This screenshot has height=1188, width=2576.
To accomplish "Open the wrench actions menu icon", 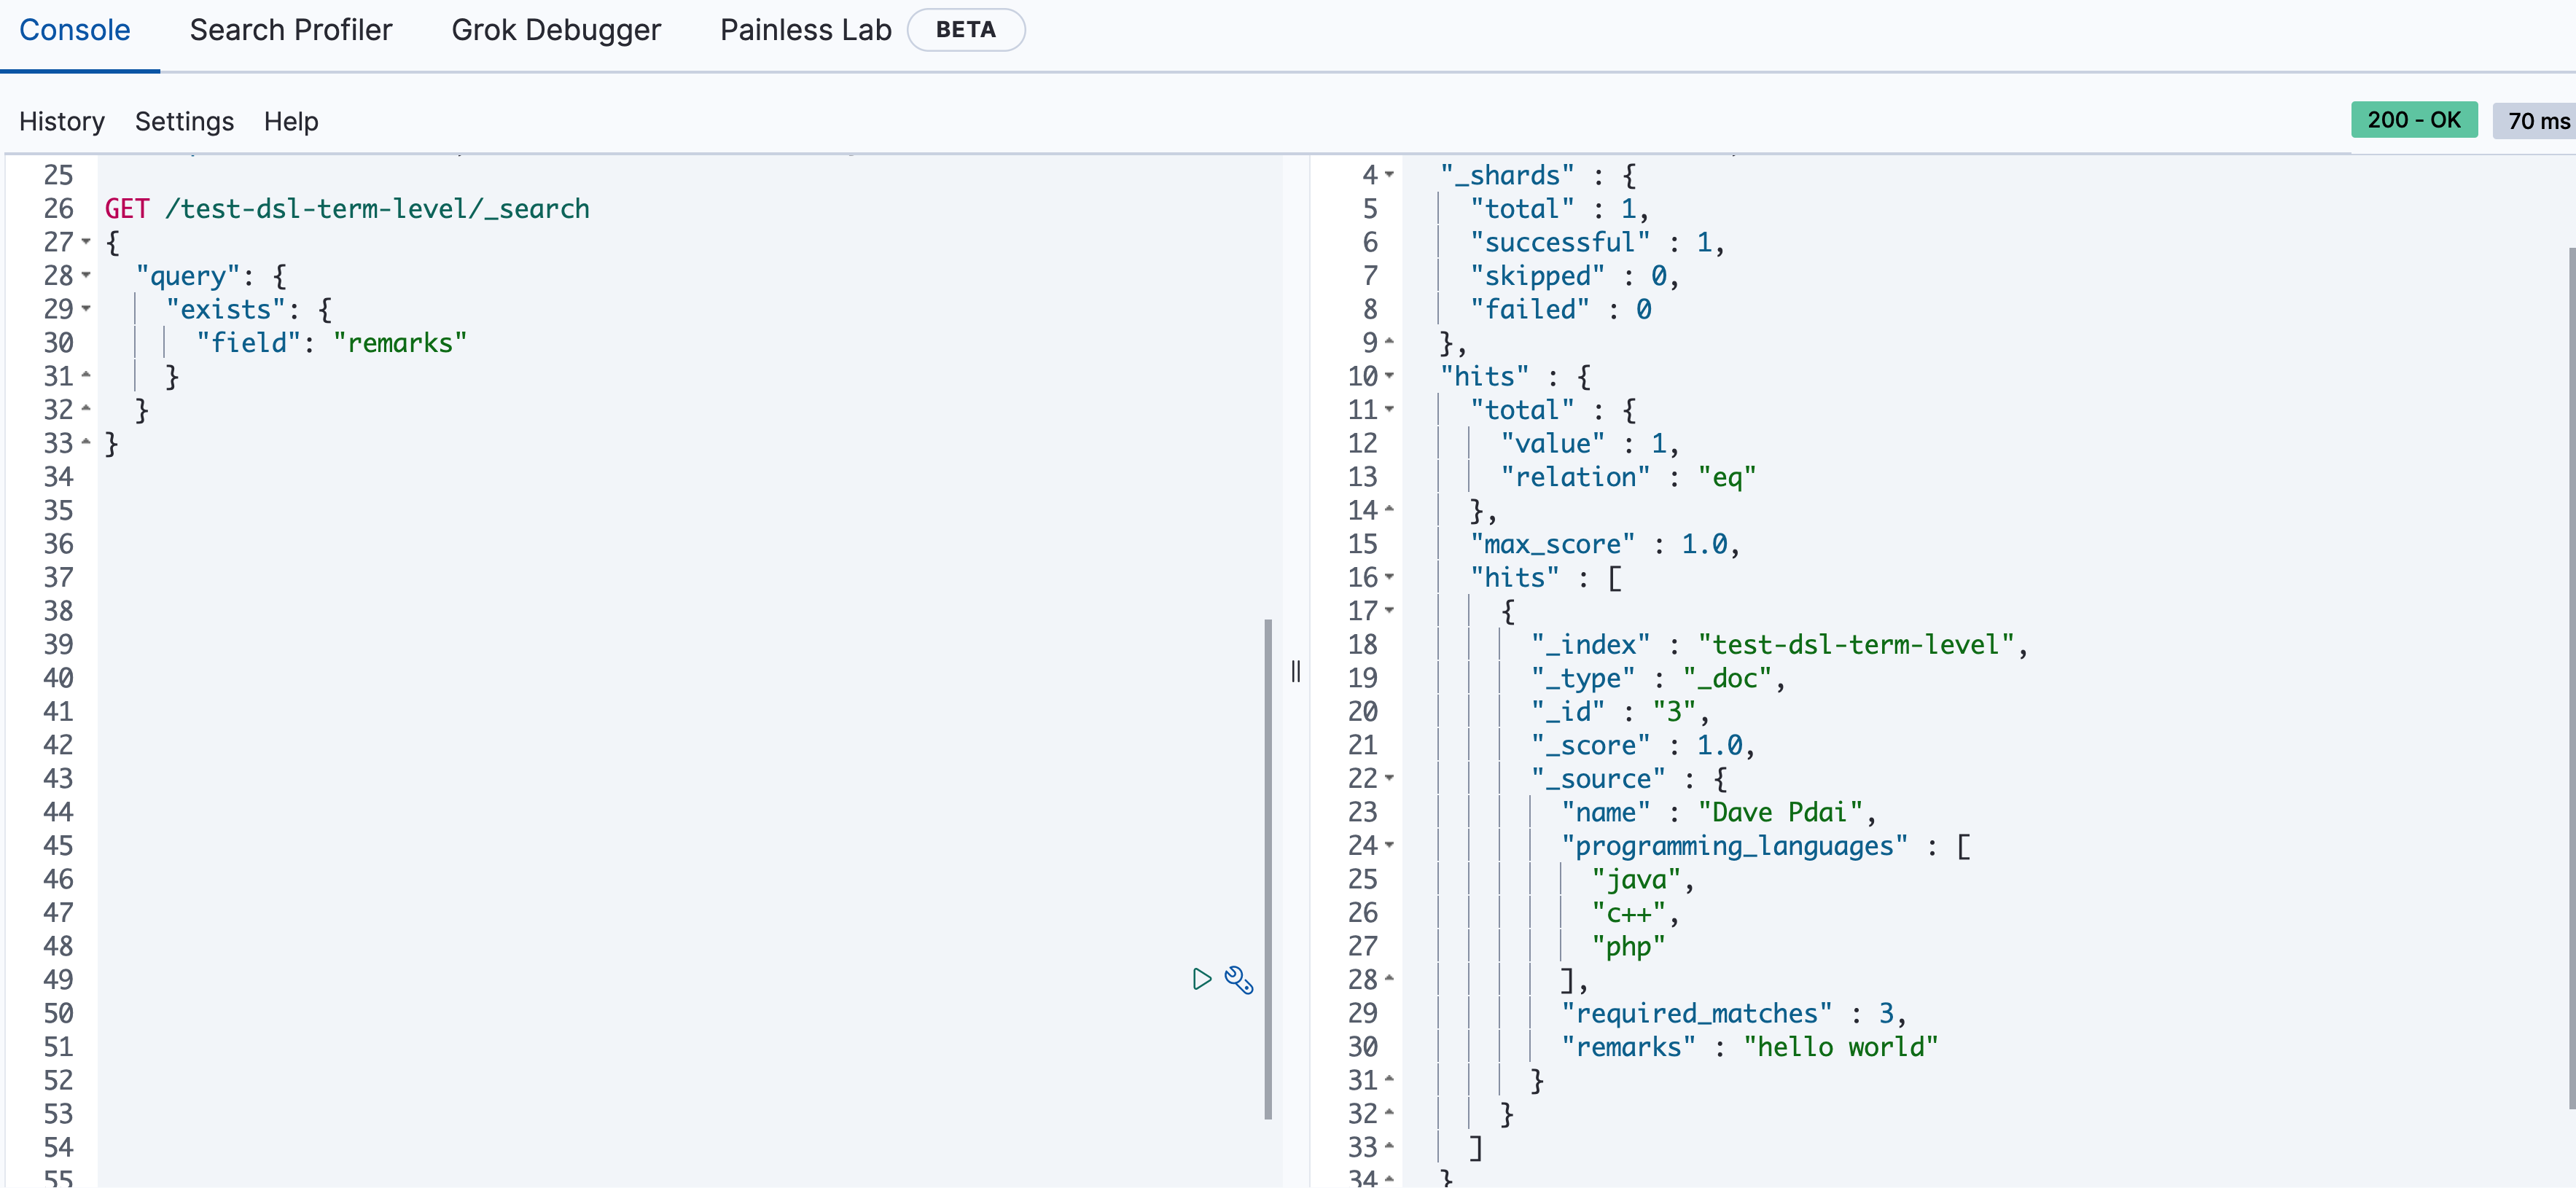I will pos(1239,979).
